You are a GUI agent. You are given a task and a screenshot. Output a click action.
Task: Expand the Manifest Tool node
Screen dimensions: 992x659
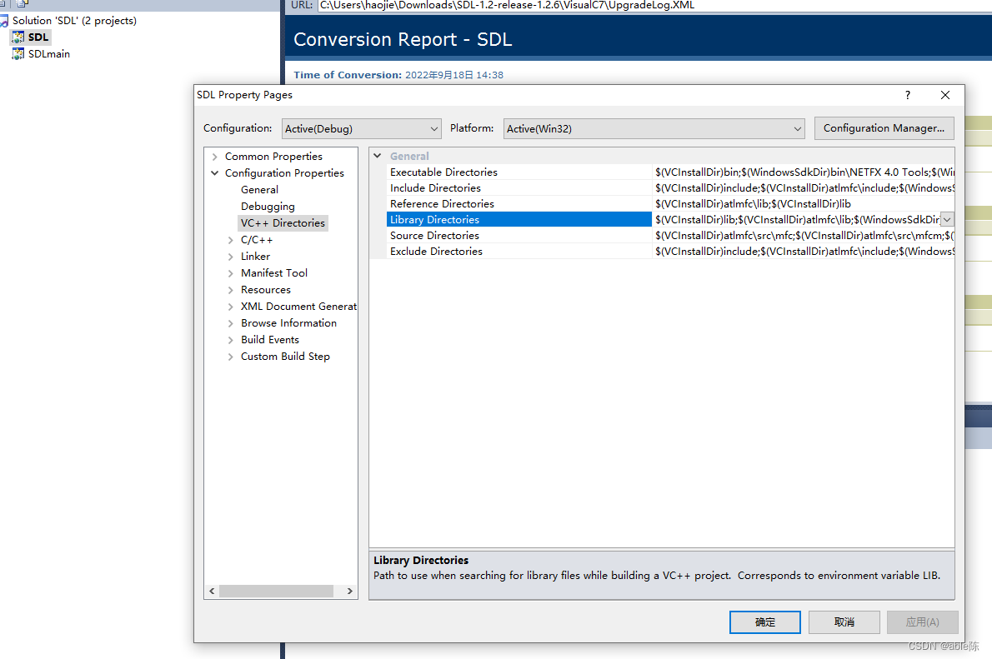[x=230, y=273]
